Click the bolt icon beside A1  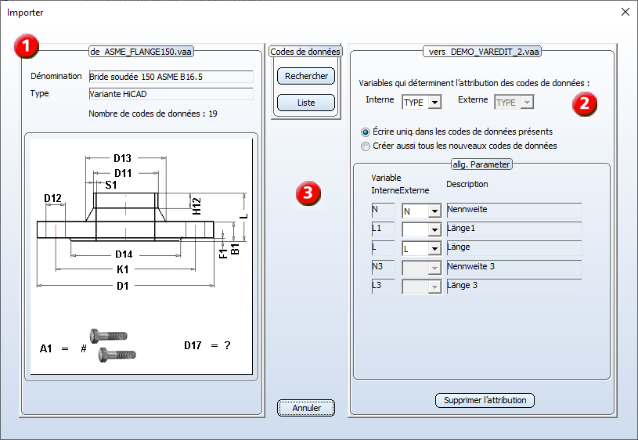[113, 345]
